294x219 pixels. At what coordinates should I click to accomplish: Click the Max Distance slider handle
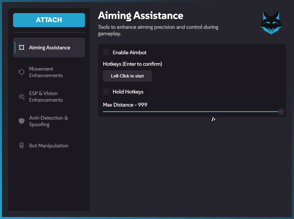click(281, 112)
